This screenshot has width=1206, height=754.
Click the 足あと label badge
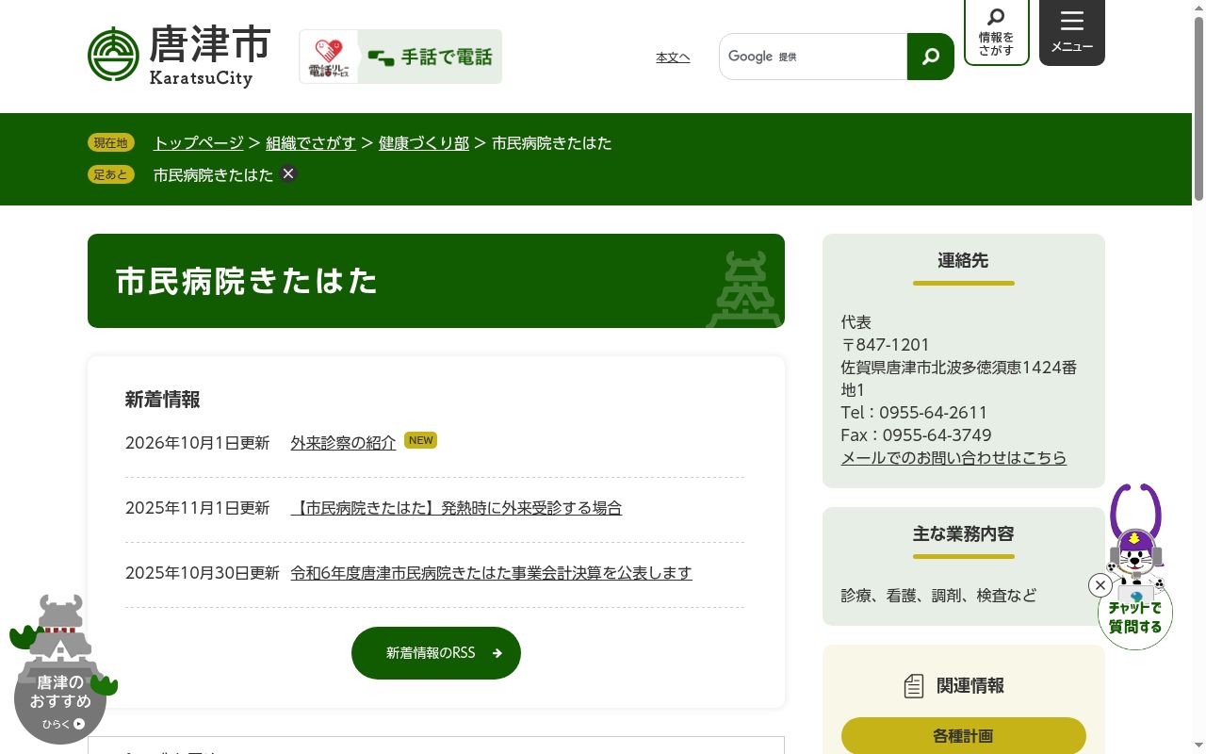(x=111, y=174)
